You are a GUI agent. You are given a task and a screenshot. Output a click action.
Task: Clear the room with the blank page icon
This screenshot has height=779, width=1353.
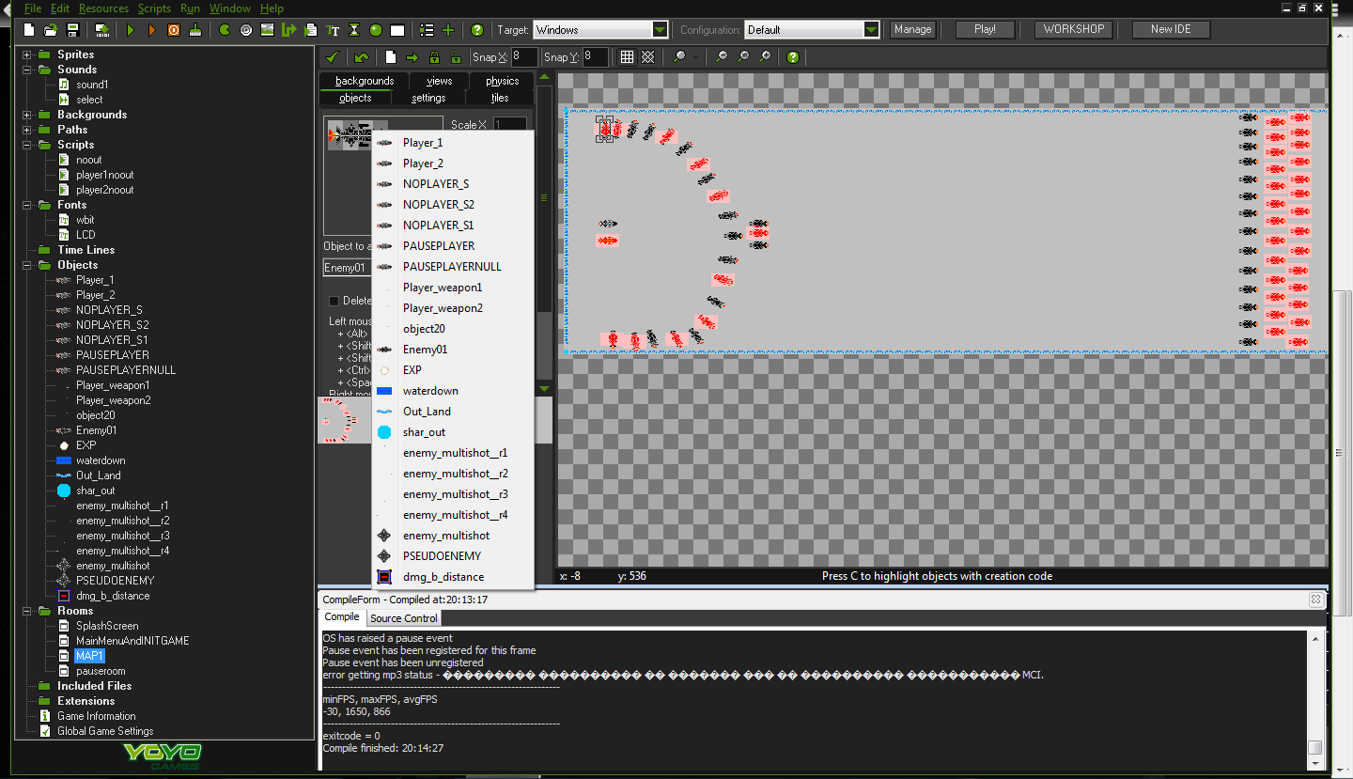(x=391, y=57)
